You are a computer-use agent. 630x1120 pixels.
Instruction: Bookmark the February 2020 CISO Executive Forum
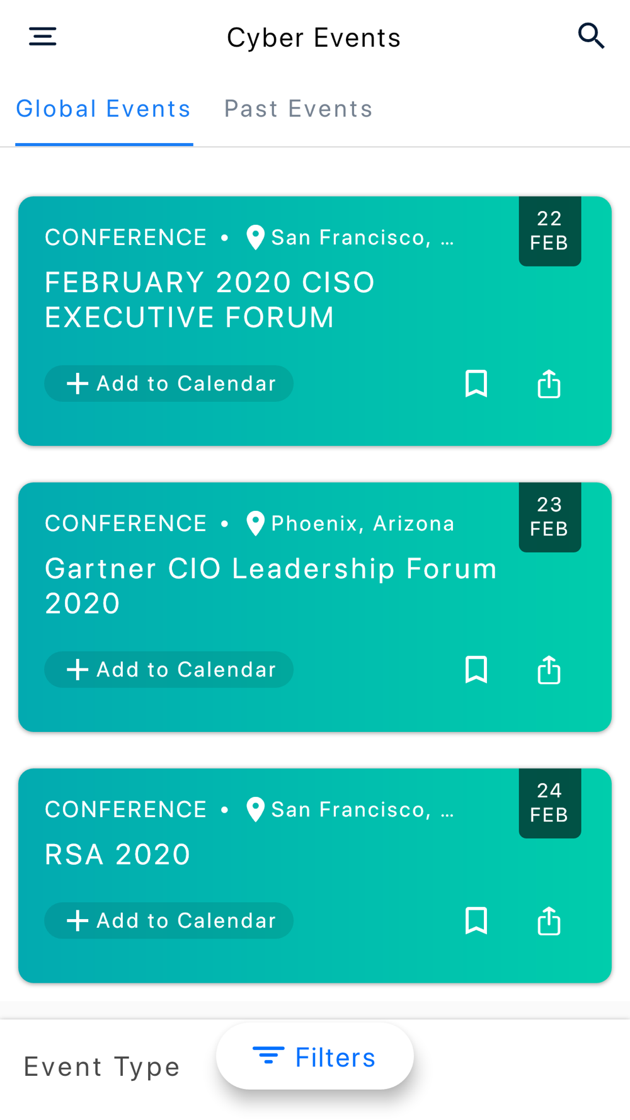[476, 384]
